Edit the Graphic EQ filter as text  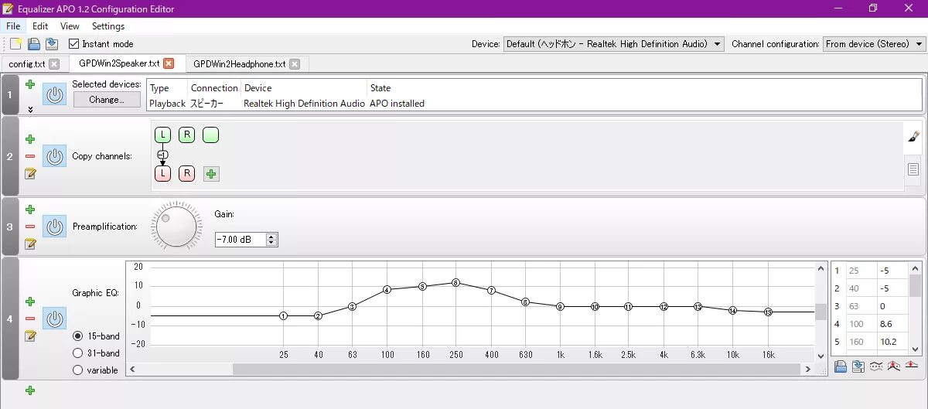30,336
